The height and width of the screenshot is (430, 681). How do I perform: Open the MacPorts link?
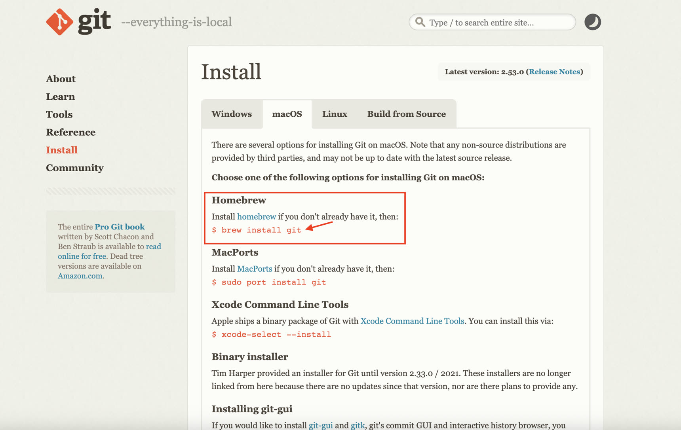[x=255, y=269]
